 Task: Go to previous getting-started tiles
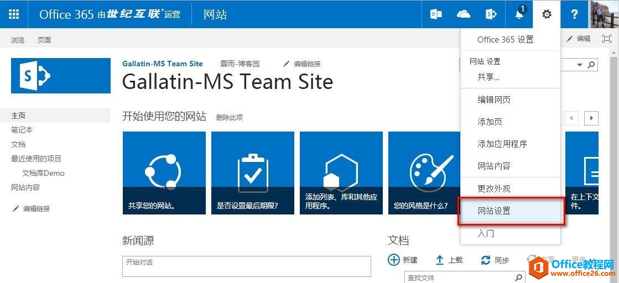571,118
